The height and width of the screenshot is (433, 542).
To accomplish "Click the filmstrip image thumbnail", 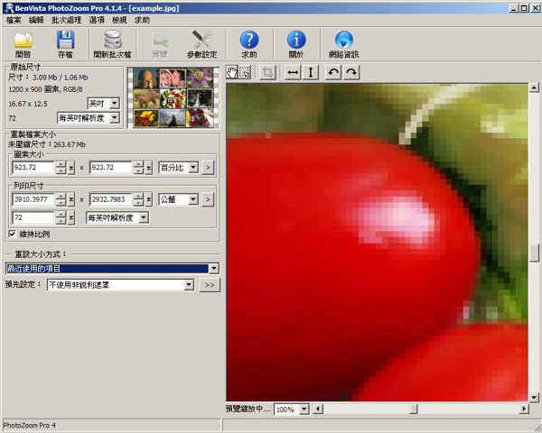I will click(173, 97).
